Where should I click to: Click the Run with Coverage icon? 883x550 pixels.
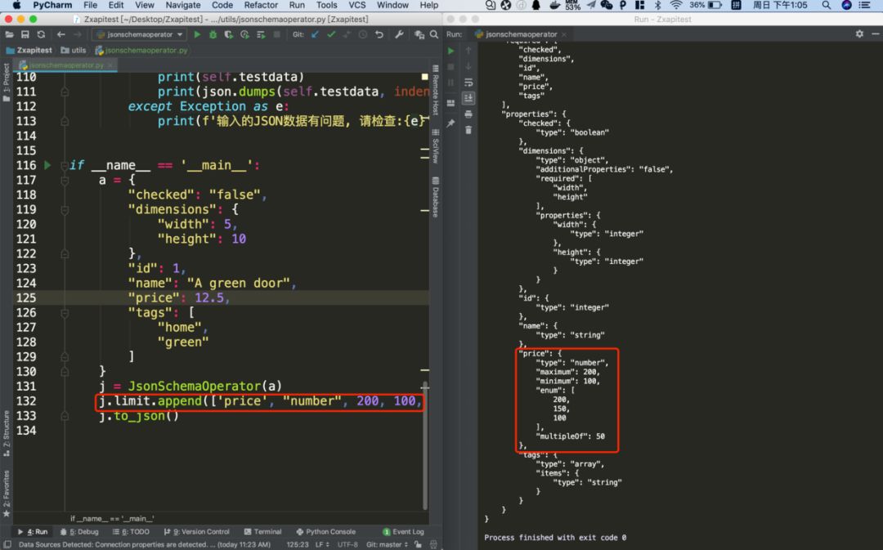229,34
